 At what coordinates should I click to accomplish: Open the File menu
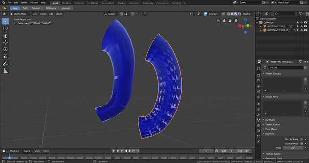[9, 3]
